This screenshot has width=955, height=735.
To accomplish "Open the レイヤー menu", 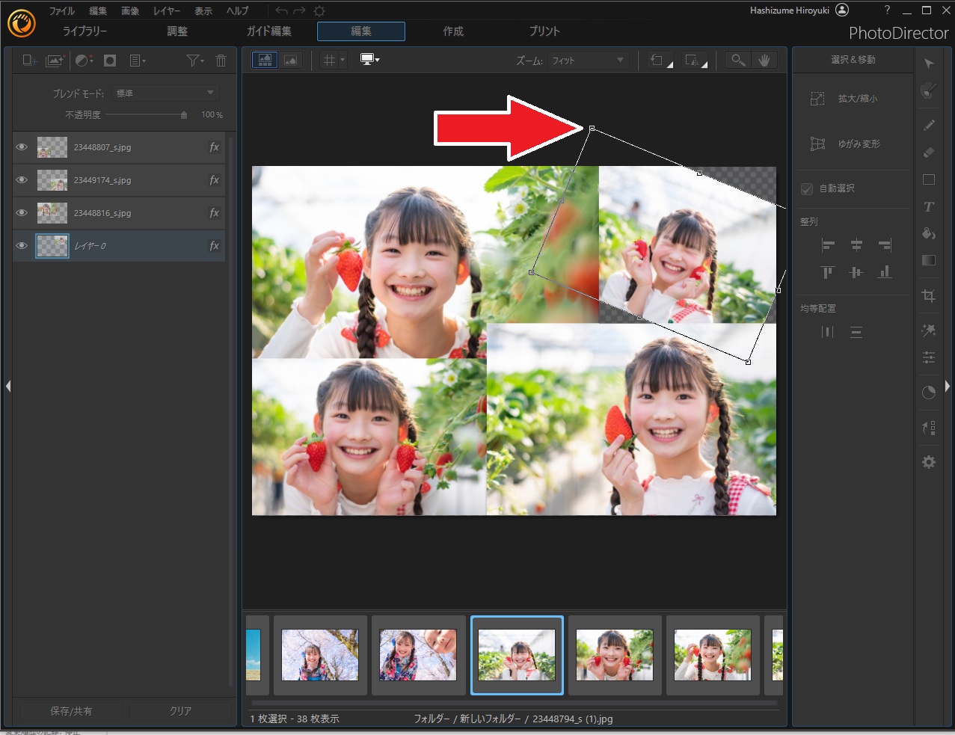I will [x=166, y=11].
